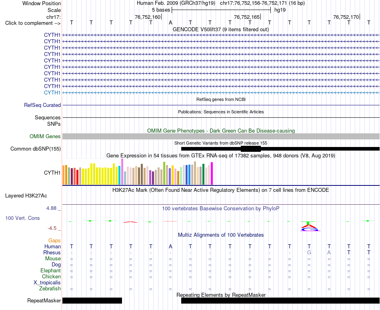This screenshot has width=380, height=310.
Task: Click the 'Click to complement -->' label
Action: click(33, 23)
